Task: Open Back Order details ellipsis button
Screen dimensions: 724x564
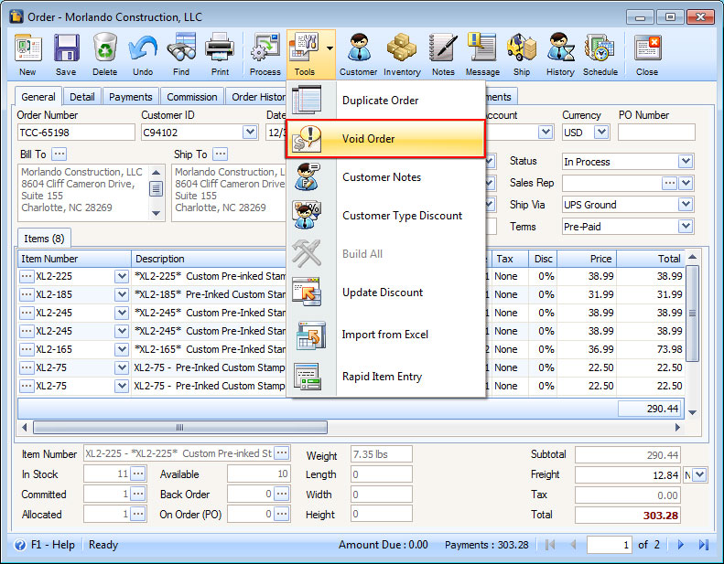Action: [x=281, y=494]
